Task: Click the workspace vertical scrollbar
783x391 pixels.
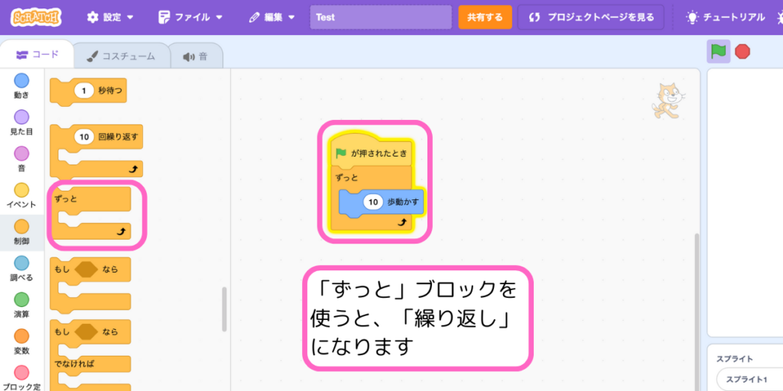Action: (697, 312)
